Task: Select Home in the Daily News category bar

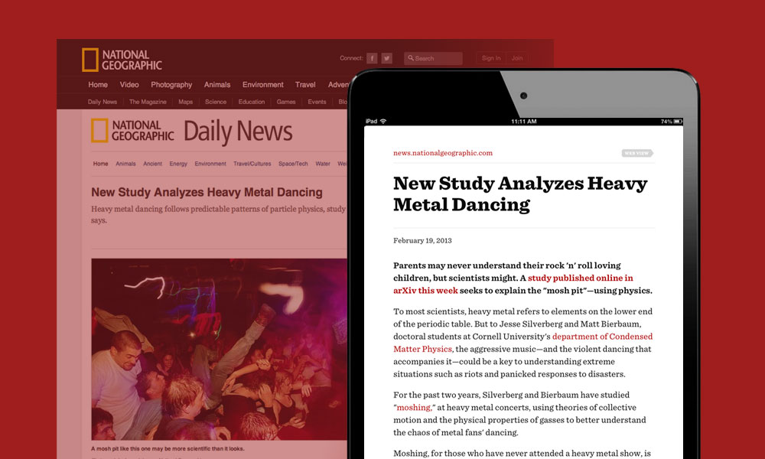Action: pos(100,164)
